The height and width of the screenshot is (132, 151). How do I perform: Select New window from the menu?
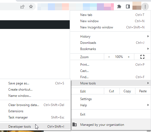point(110,21)
